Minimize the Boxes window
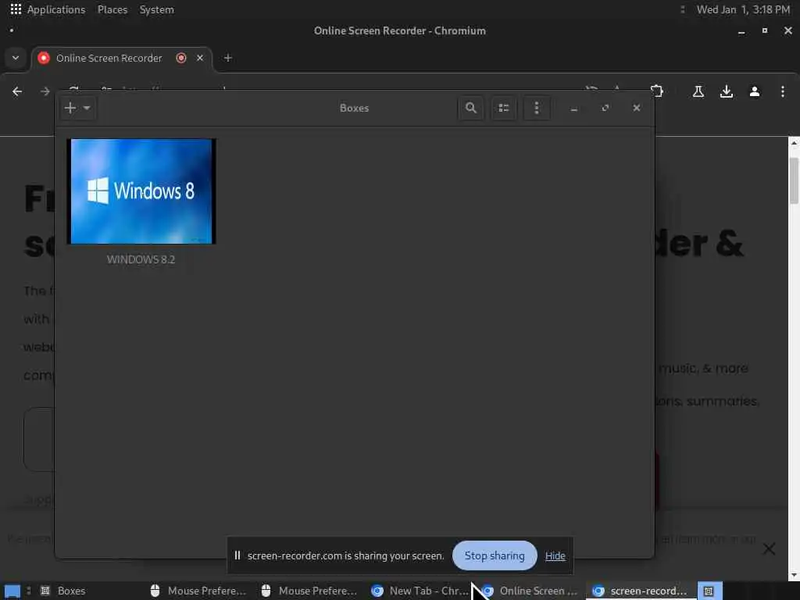Screen dimensions: 800x600 pyautogui.click(x=574, y=108)
